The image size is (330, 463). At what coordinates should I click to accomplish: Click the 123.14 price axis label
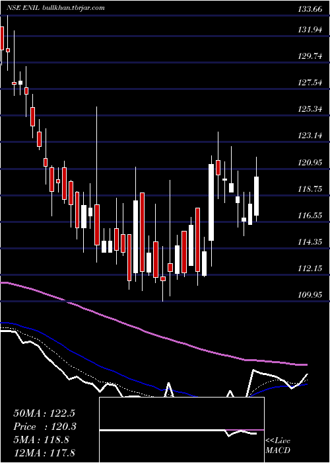click(x=310, y=136)
